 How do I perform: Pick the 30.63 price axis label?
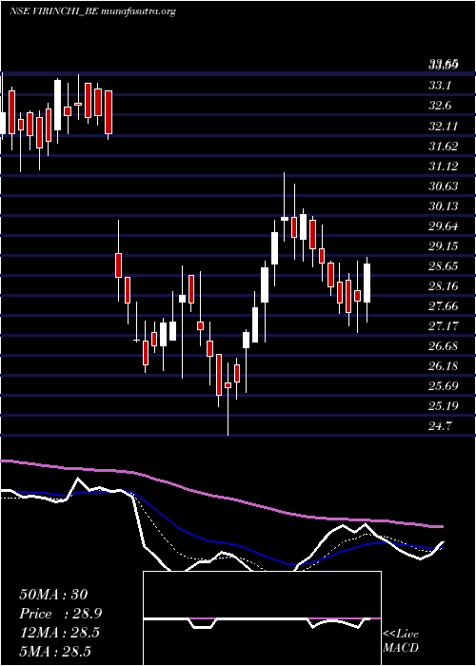point(443,186)
